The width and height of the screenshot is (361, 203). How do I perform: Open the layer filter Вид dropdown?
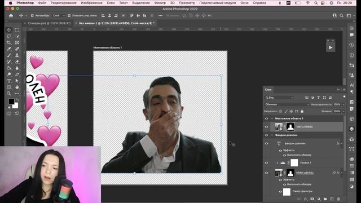(279, 98)
